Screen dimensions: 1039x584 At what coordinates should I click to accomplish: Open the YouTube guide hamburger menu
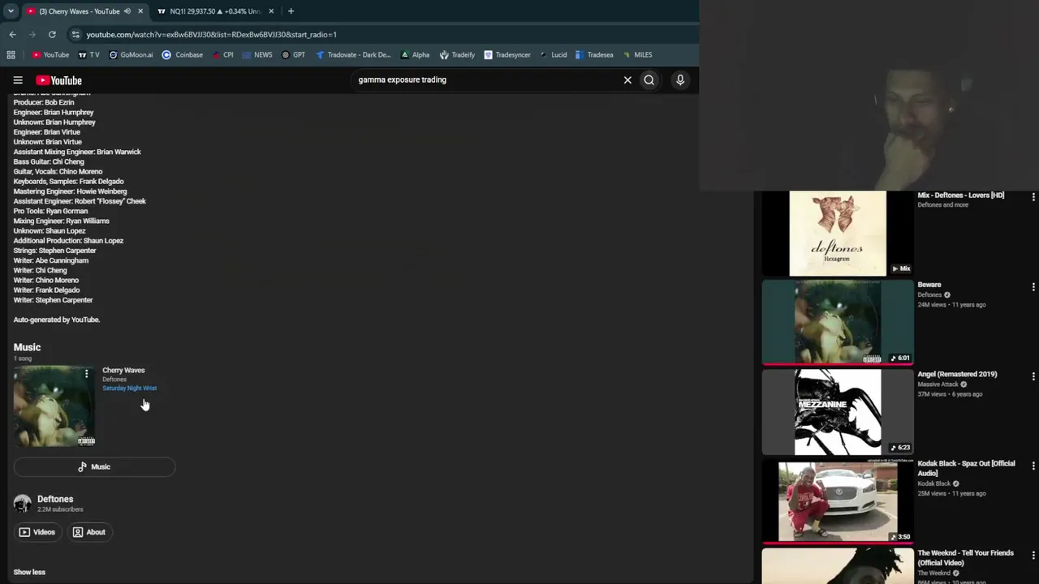point(18,80)
